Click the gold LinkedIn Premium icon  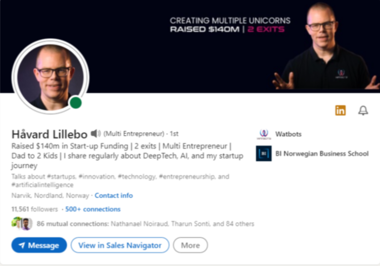point(340,110)
